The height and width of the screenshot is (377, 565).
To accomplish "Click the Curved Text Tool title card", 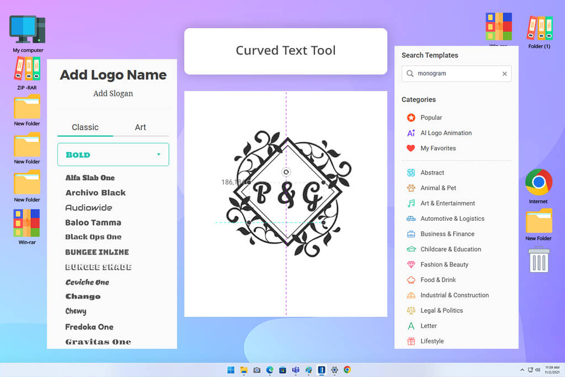I will click(286, 51).
